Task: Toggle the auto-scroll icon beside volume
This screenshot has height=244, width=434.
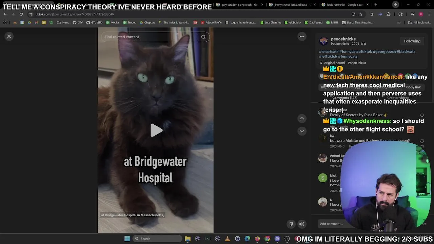Action: [291, 224]
